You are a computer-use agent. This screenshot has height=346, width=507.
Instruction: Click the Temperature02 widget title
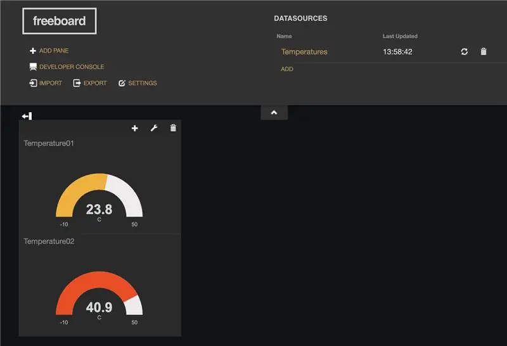[49, 241]
